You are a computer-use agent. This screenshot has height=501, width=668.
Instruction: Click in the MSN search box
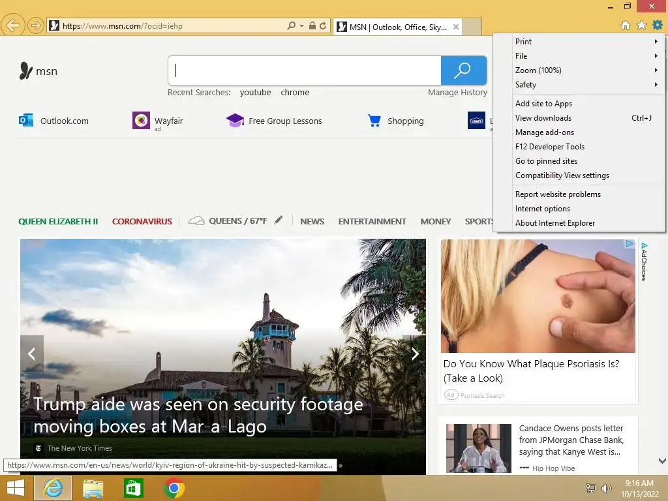point(305,70)
